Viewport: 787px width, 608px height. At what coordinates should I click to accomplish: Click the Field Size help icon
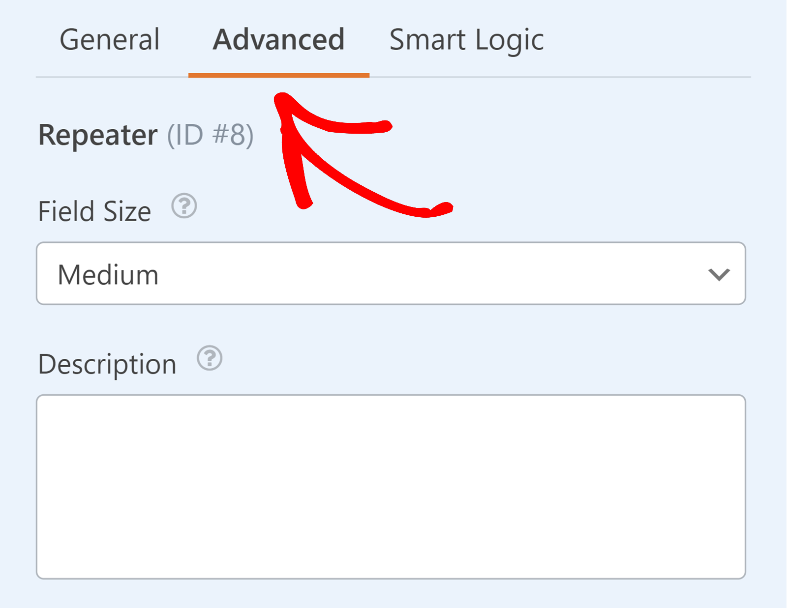pyautogui.click(x=184, y=206)
